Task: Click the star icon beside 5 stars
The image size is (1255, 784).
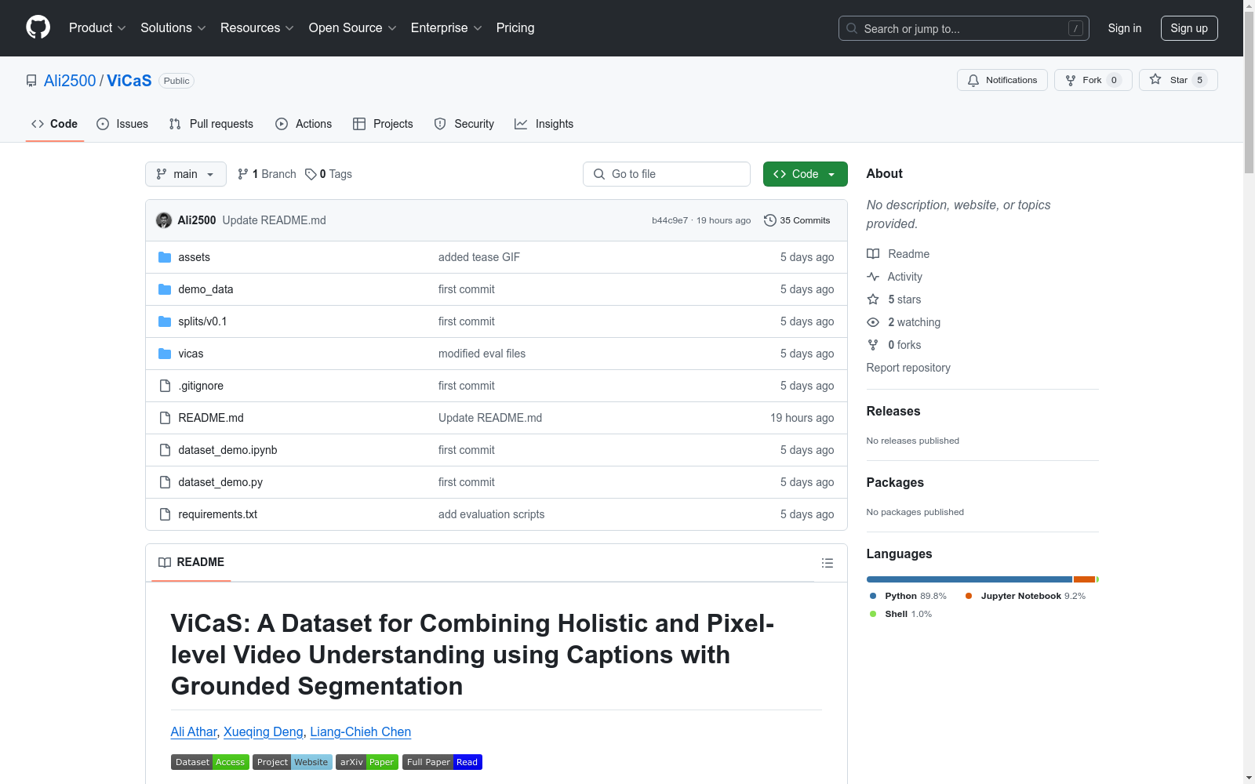Action: pyautogui.click(x=873, y=299)
